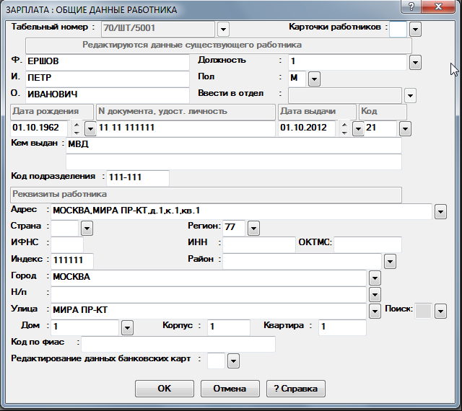Open the Справка help button

(295, 388)
